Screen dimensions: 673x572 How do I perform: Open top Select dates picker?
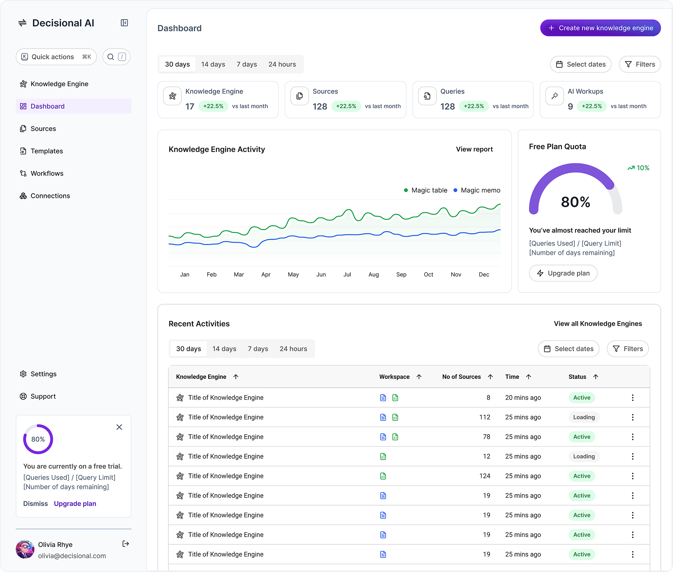(x=581, y=64)
